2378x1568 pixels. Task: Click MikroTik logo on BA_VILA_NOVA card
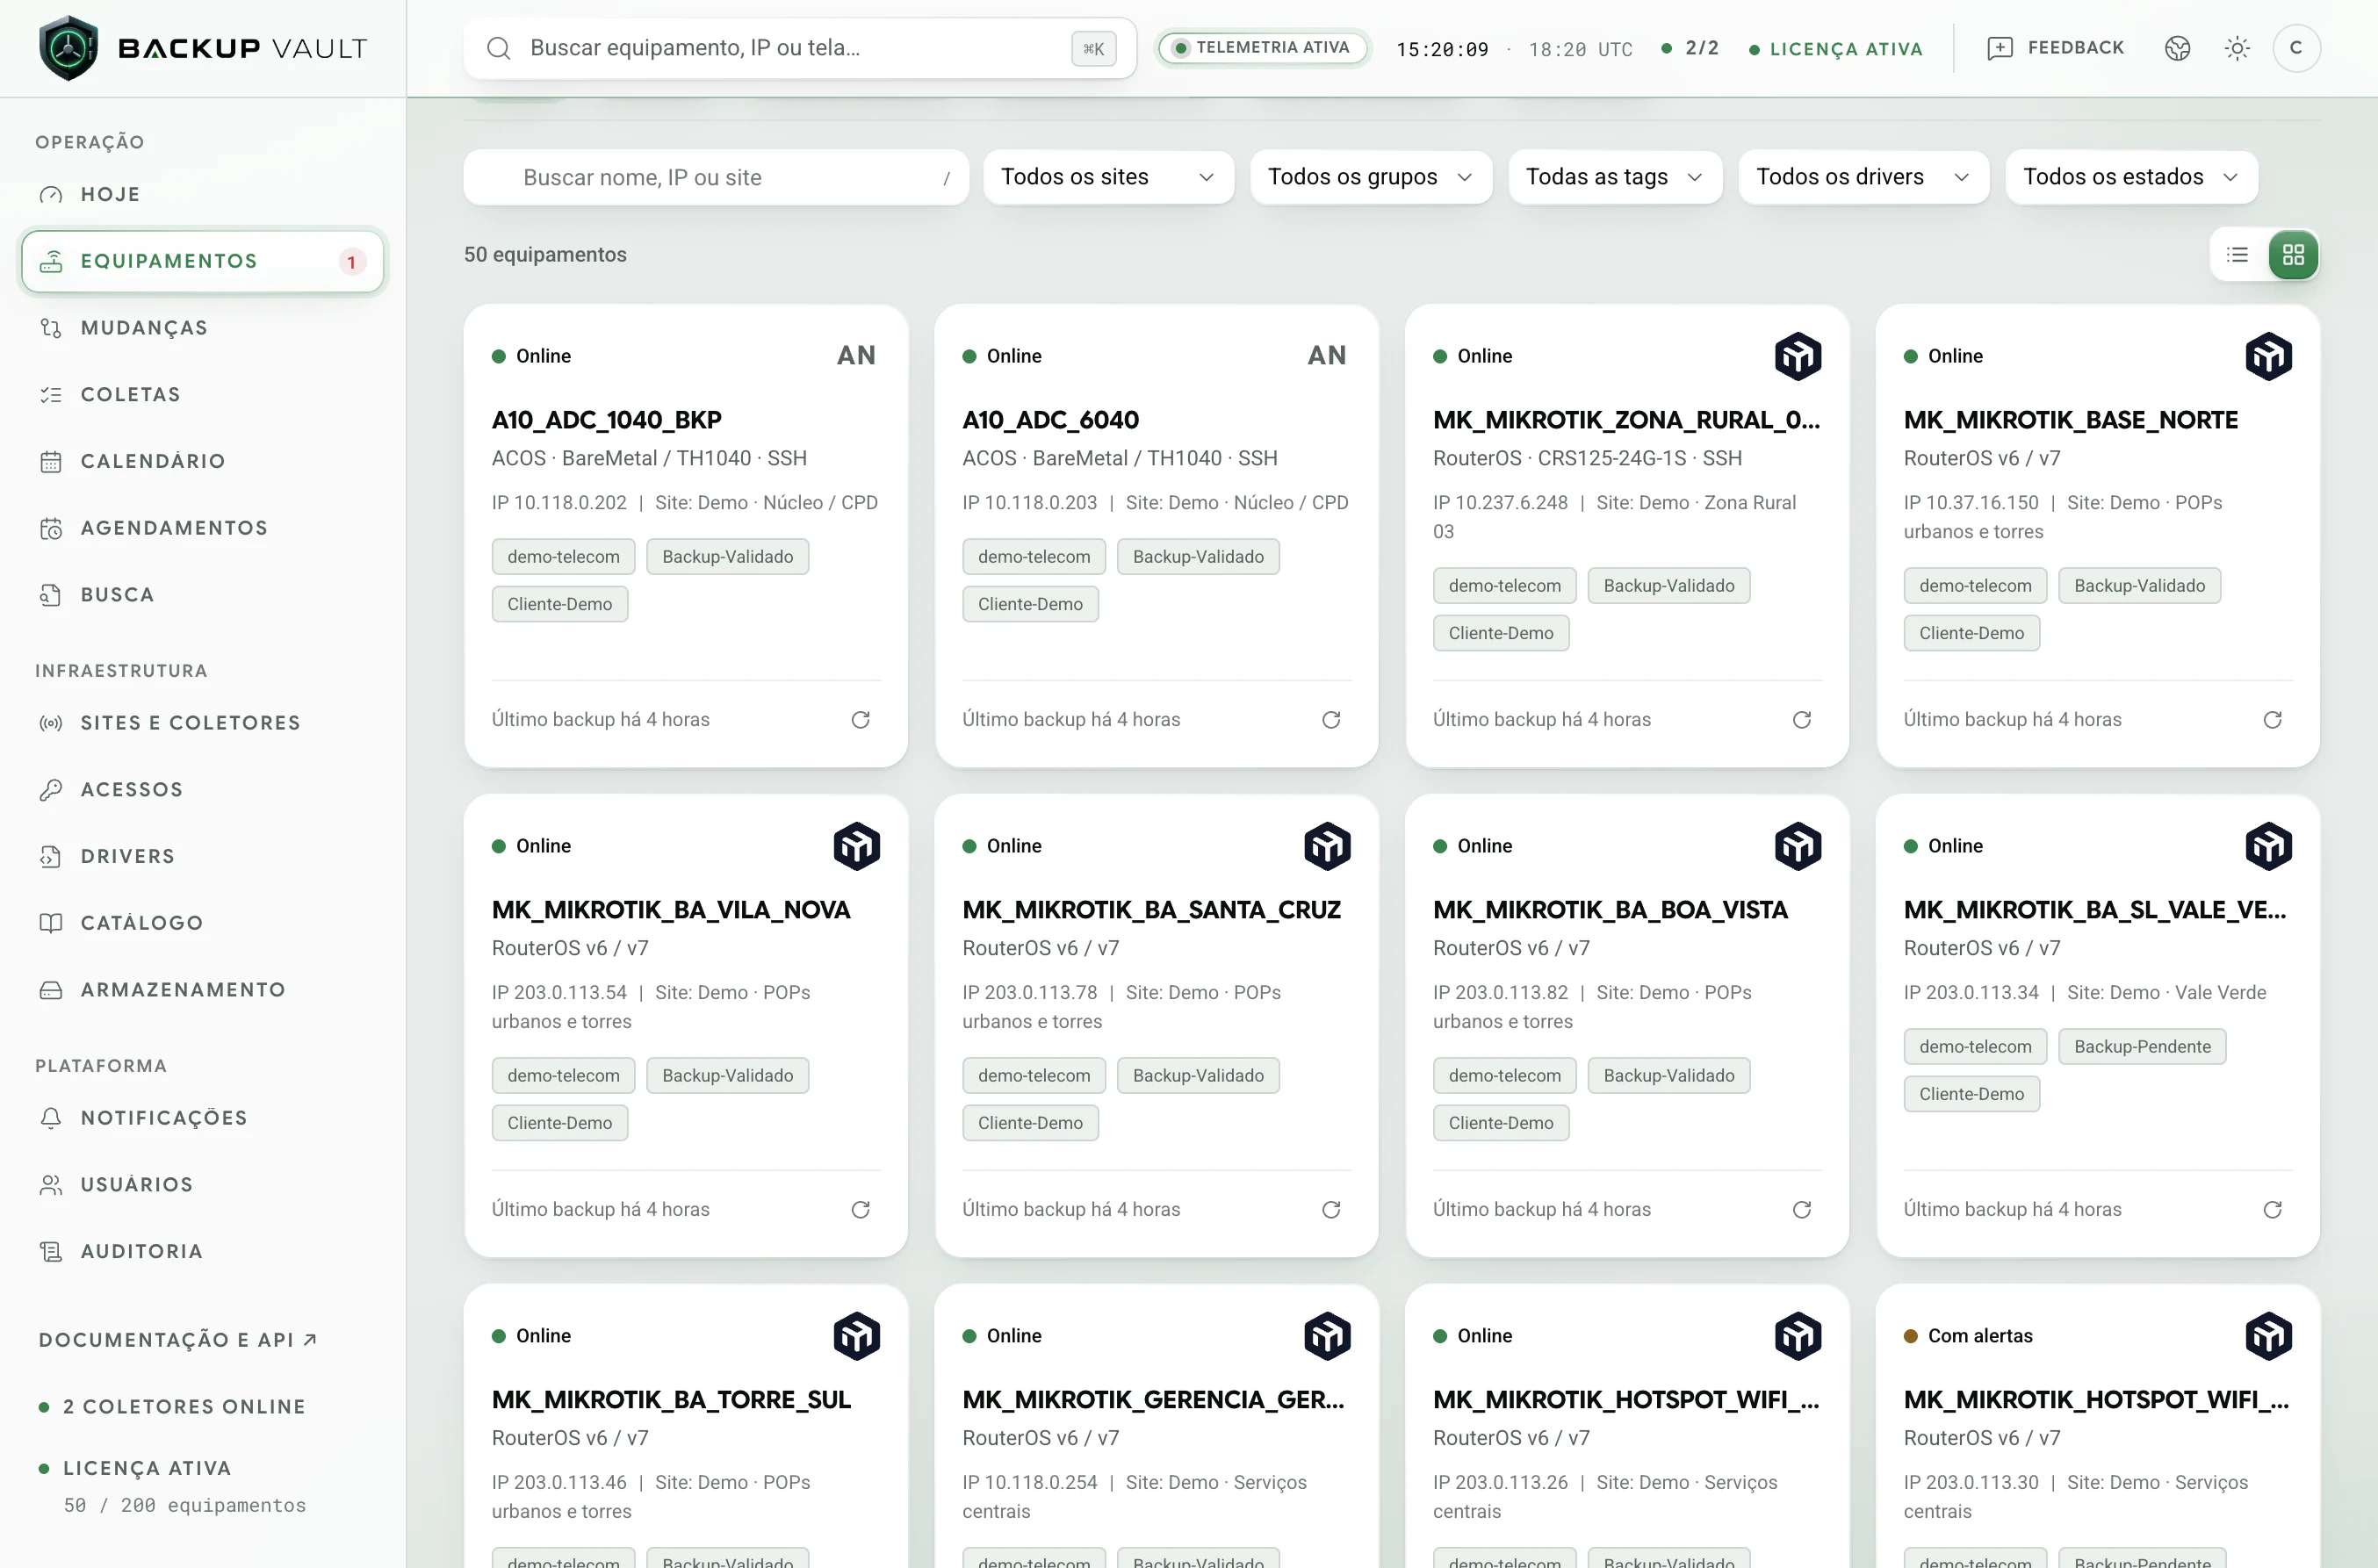857,846
